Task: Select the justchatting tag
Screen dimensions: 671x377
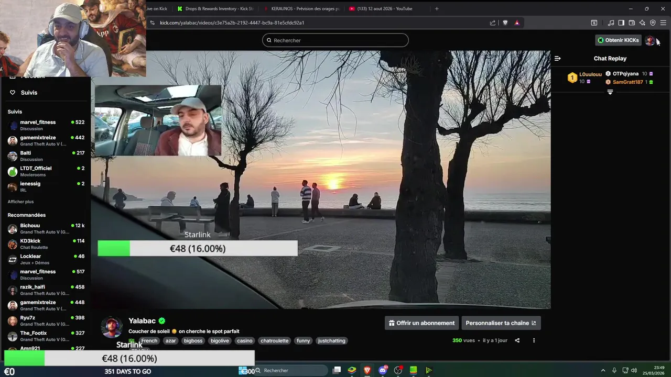Action: (x=332, y=340)
